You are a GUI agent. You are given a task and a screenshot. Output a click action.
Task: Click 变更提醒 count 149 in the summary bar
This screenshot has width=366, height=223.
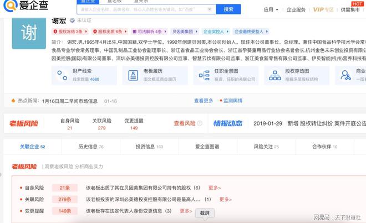tap(134, 128)
